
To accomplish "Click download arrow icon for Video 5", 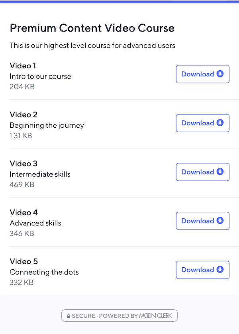I will 220,269.
